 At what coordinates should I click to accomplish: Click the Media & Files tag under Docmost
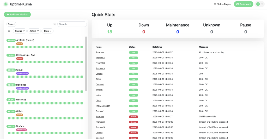(22, 88)
